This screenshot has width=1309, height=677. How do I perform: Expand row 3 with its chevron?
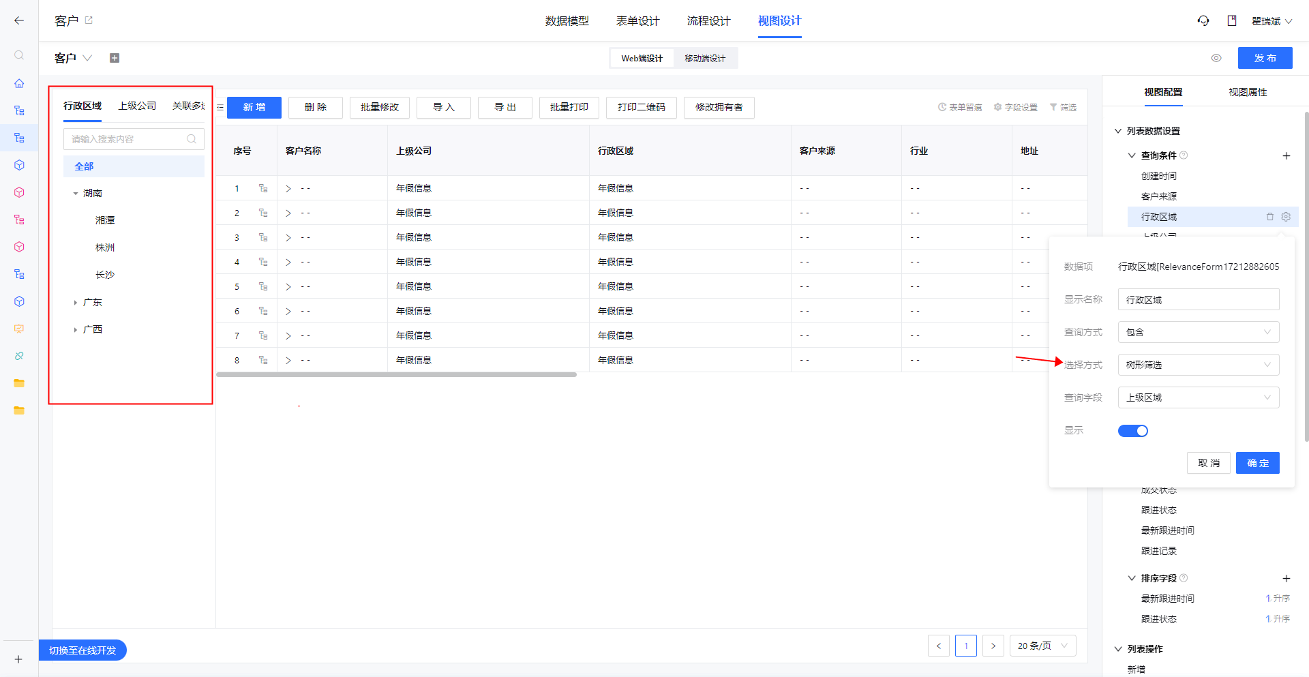coord(288,237)
